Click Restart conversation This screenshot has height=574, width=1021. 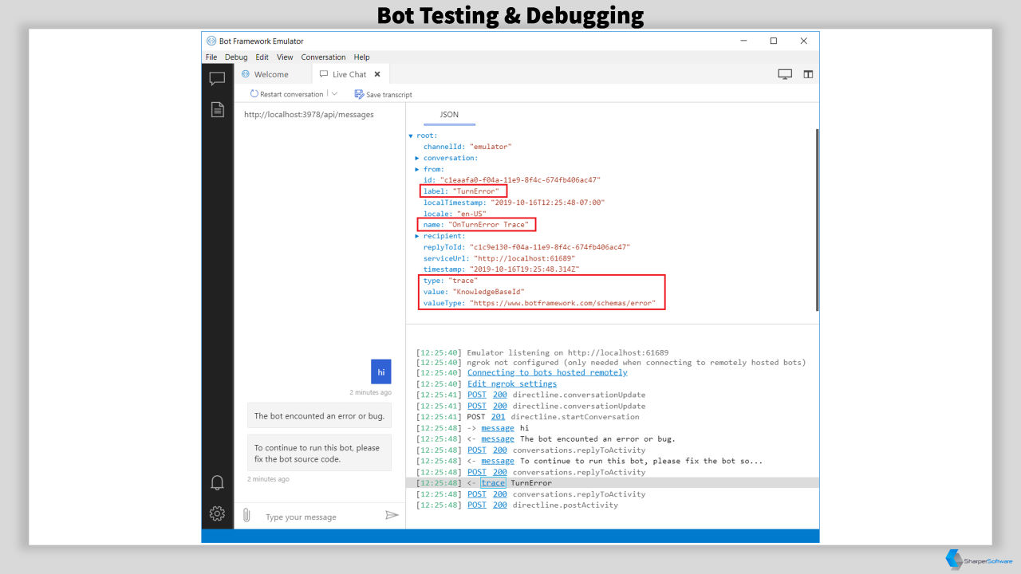(286, 94)
